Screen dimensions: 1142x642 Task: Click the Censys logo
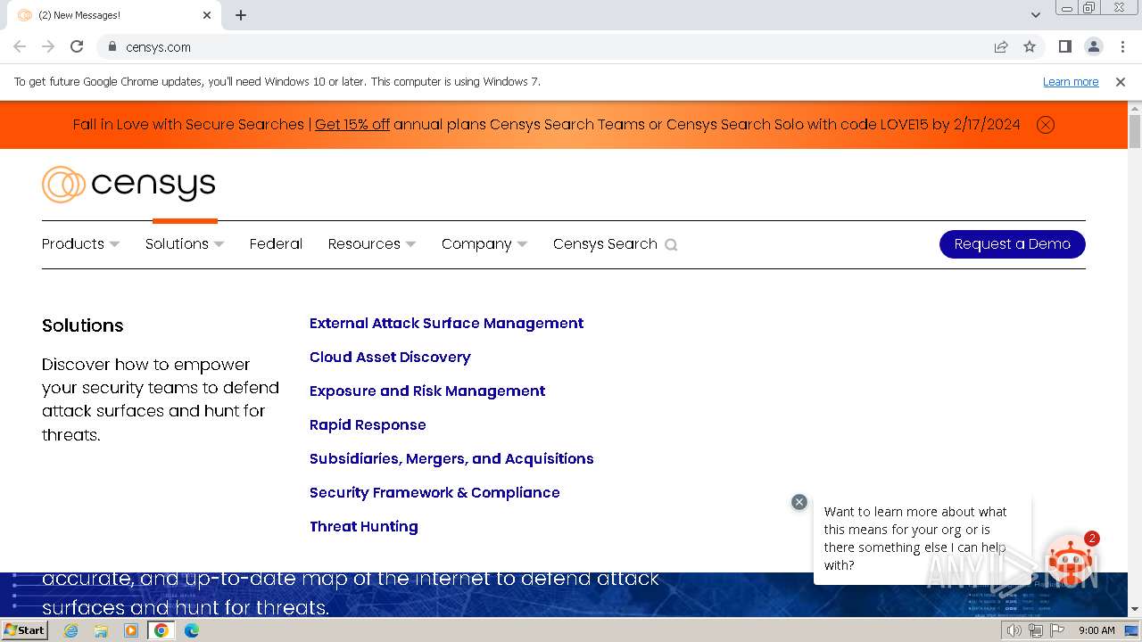click(x=128, y=185)
